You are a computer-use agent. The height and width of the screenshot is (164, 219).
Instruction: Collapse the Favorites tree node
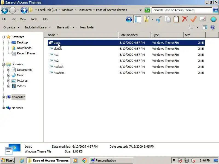click(x=3, y=37)
